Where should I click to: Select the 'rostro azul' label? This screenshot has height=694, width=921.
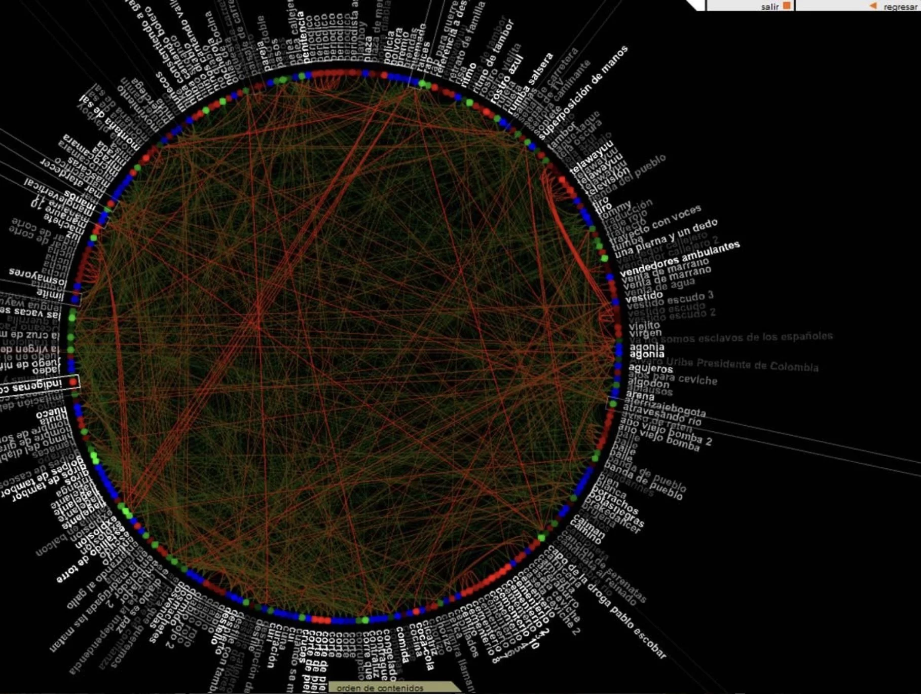click(508, 79)
